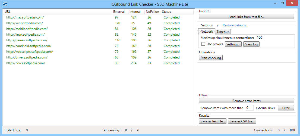Switch to the Timeout tab

pos(223,32)
